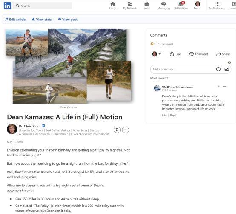Open My Network page
236x214 pixels.
click(130, 6)
